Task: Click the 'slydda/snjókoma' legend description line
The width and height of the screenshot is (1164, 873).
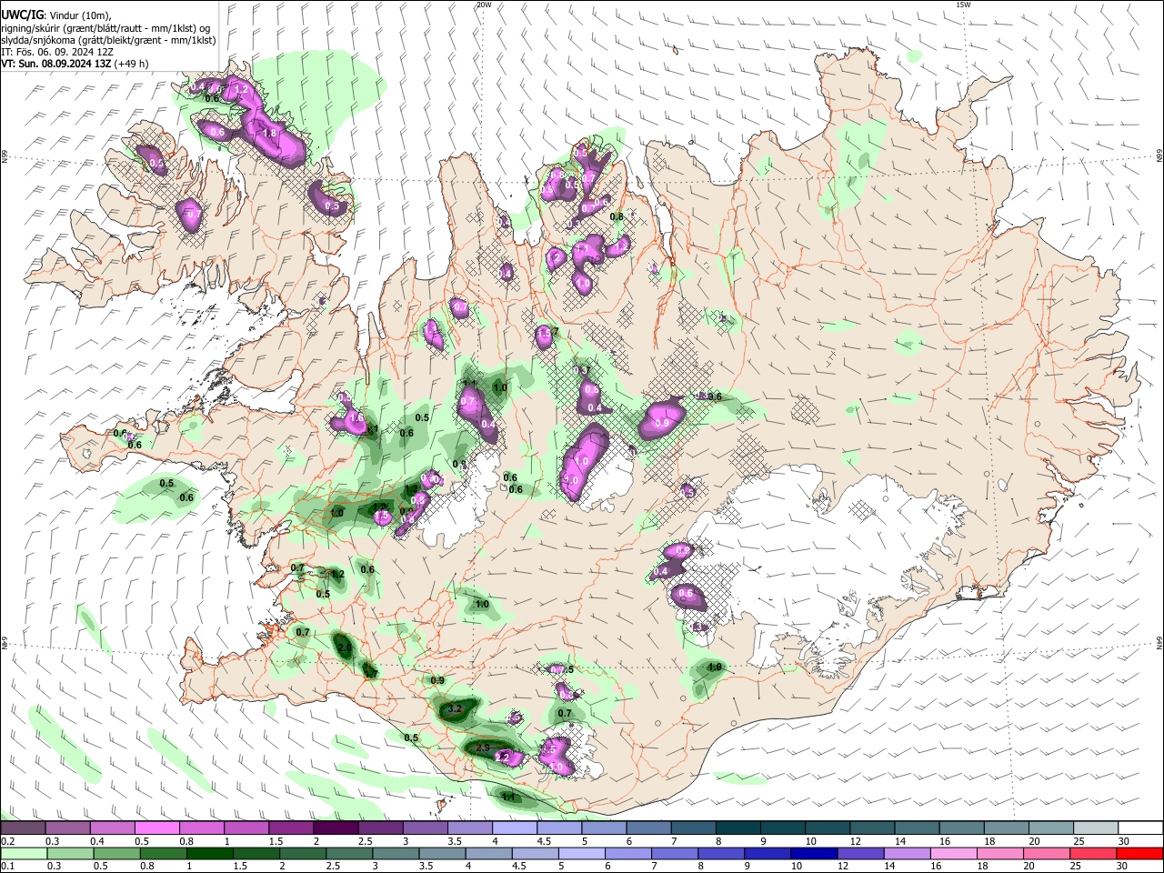Action: [108, 40]
